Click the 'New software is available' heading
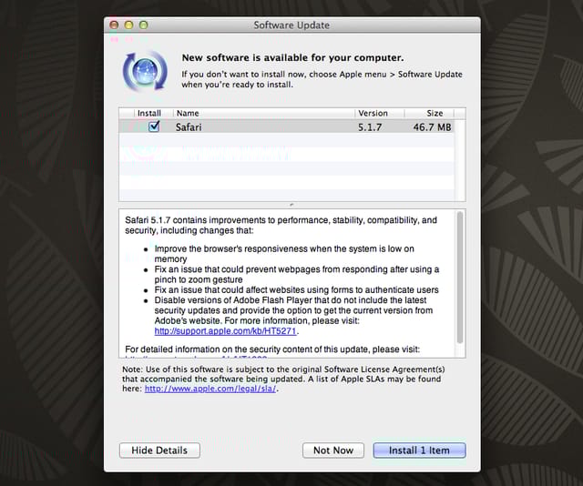This screenshot has height=486, width=583. click(x=292, y=58)
